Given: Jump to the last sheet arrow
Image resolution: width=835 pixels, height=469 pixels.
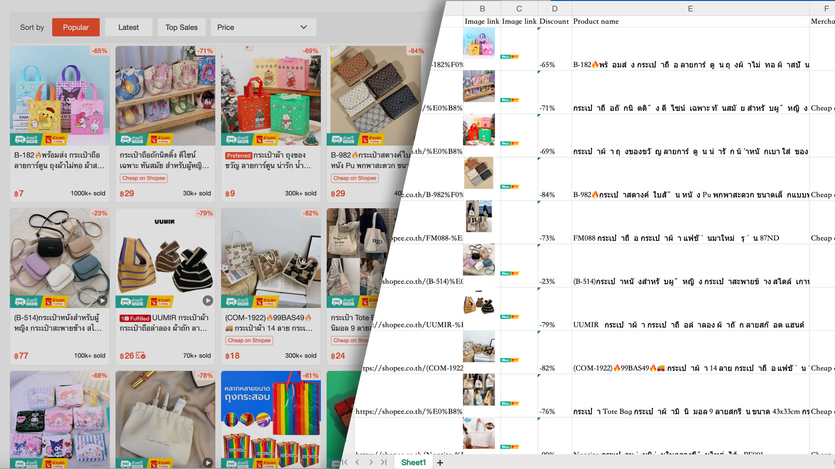Looking at the screenshot, I should pyautogui.click(x=384, y=462).
